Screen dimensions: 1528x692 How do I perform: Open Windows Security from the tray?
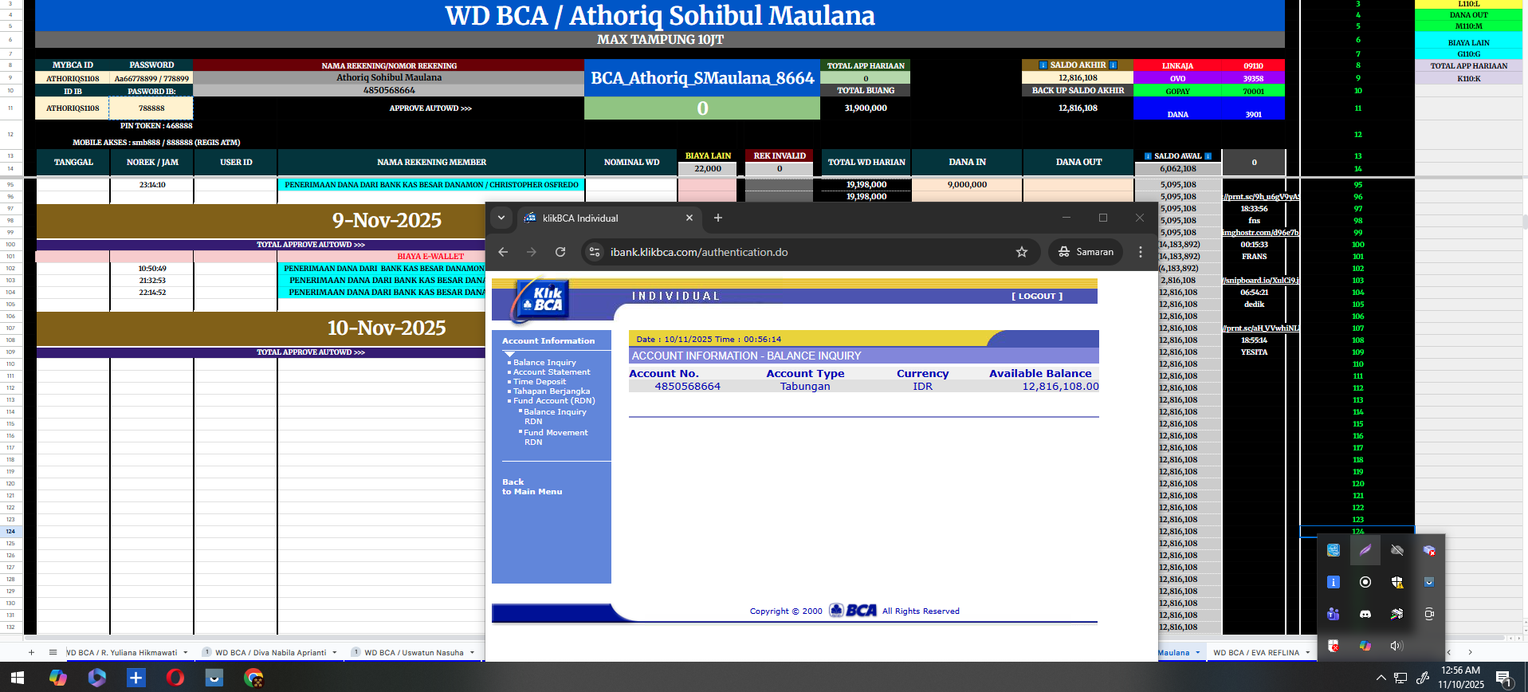[1396, 582]
